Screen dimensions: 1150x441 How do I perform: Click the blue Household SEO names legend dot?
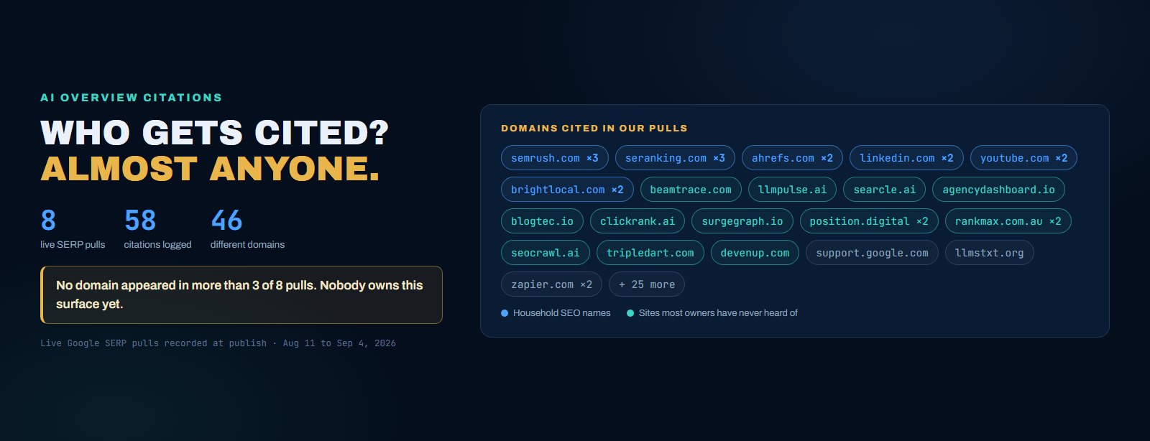[505, 313]
